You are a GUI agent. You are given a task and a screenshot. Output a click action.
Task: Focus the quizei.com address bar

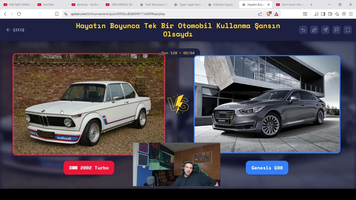pos(161,14)
